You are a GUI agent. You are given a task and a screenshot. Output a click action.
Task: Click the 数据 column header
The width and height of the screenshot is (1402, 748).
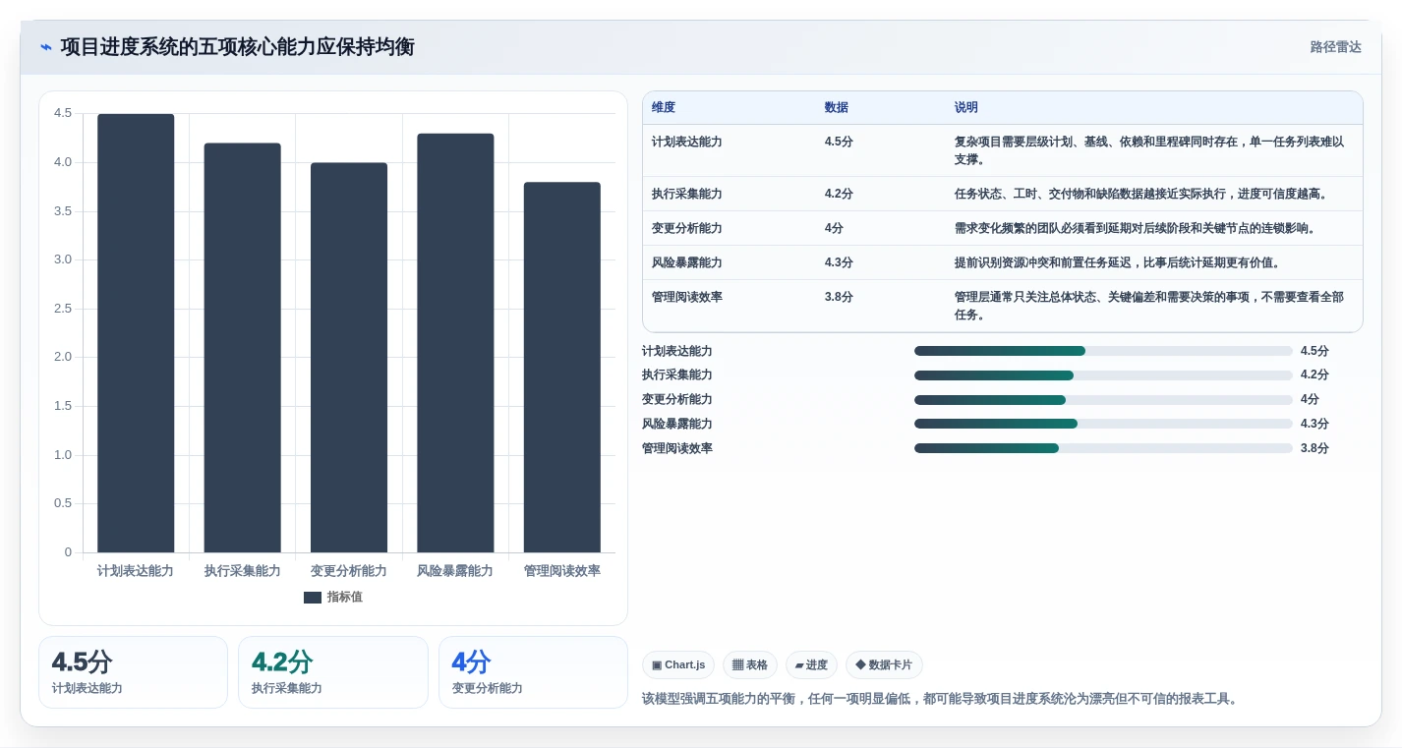point(837,108)
